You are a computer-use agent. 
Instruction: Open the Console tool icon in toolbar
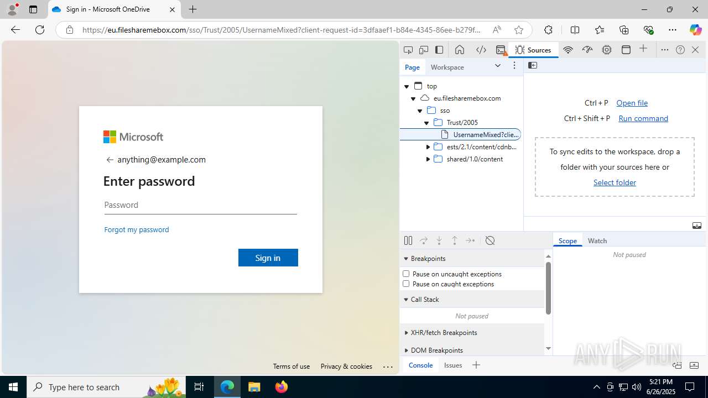tap(501, 50)
